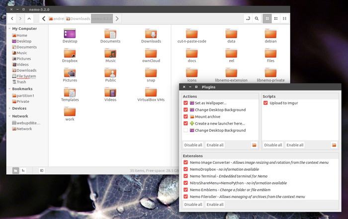This screenshot has height=219, width=348.
Task: Uncheck the Set as Wallpaper action
Action: [185, 103]
